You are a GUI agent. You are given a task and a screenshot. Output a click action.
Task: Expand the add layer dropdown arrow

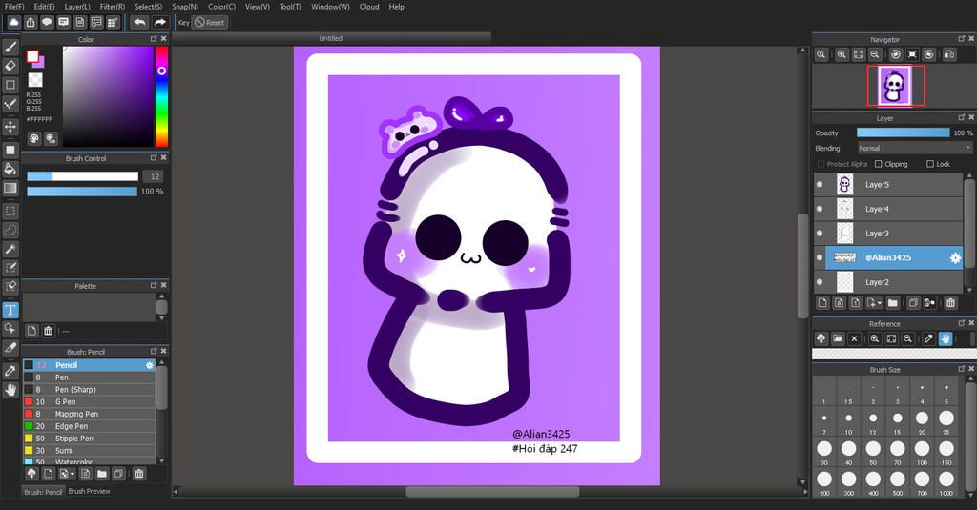[879, 303]
